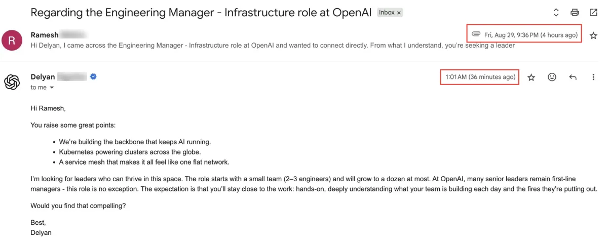Star Ramesh's message
The width and height of the screenshot is (608, 246).
[x=593, y=35]
